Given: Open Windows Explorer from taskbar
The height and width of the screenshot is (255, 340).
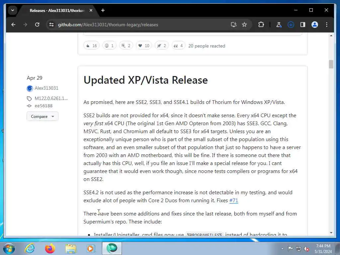Looking at the screenshot, I should point(71,248).
